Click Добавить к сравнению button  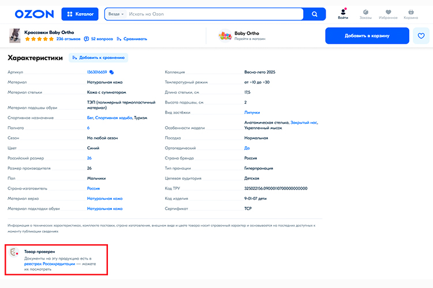(x=98, y=58)
